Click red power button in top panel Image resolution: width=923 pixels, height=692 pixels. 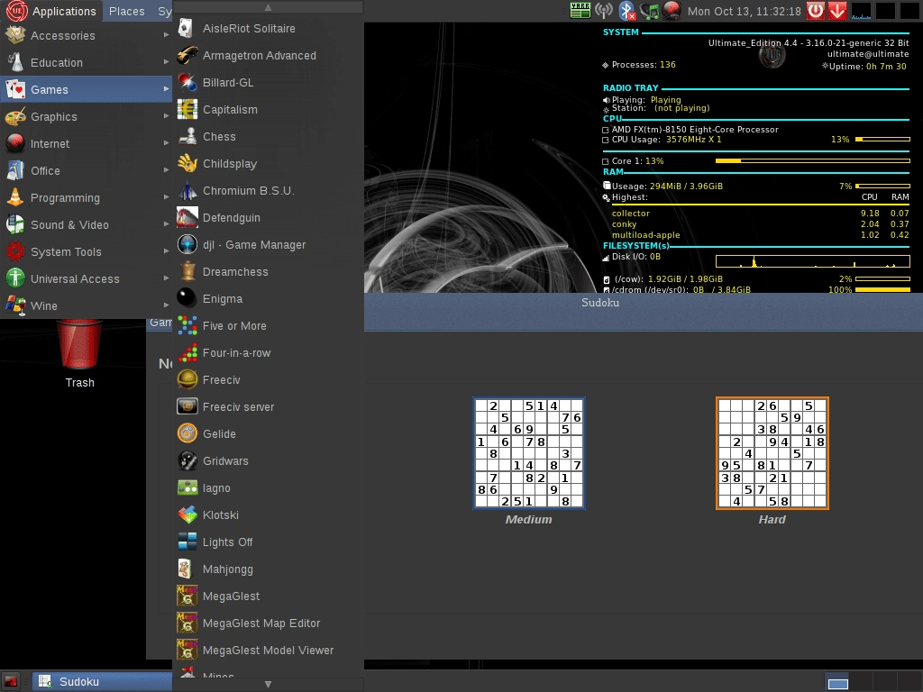click(x=815, y=11)
